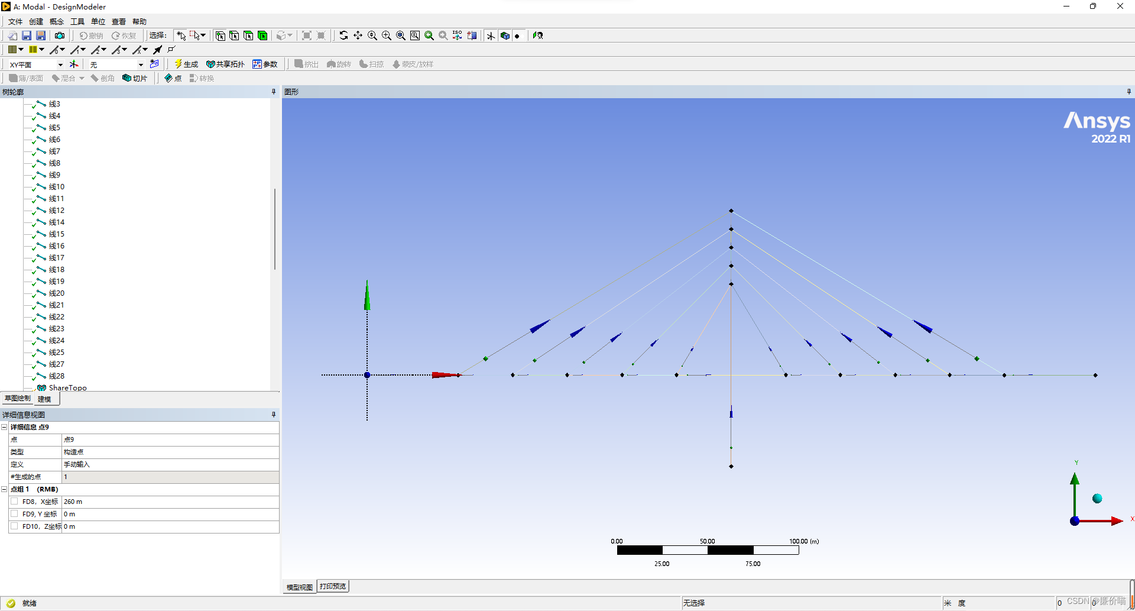This screenshot has height=611, width=1135.
Task: Activate the single select cursor tool
Action: 181,36
